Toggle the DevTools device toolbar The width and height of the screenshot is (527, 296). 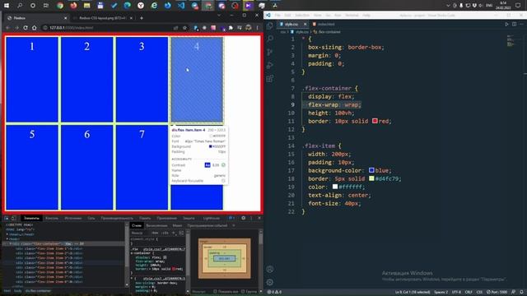14,218
